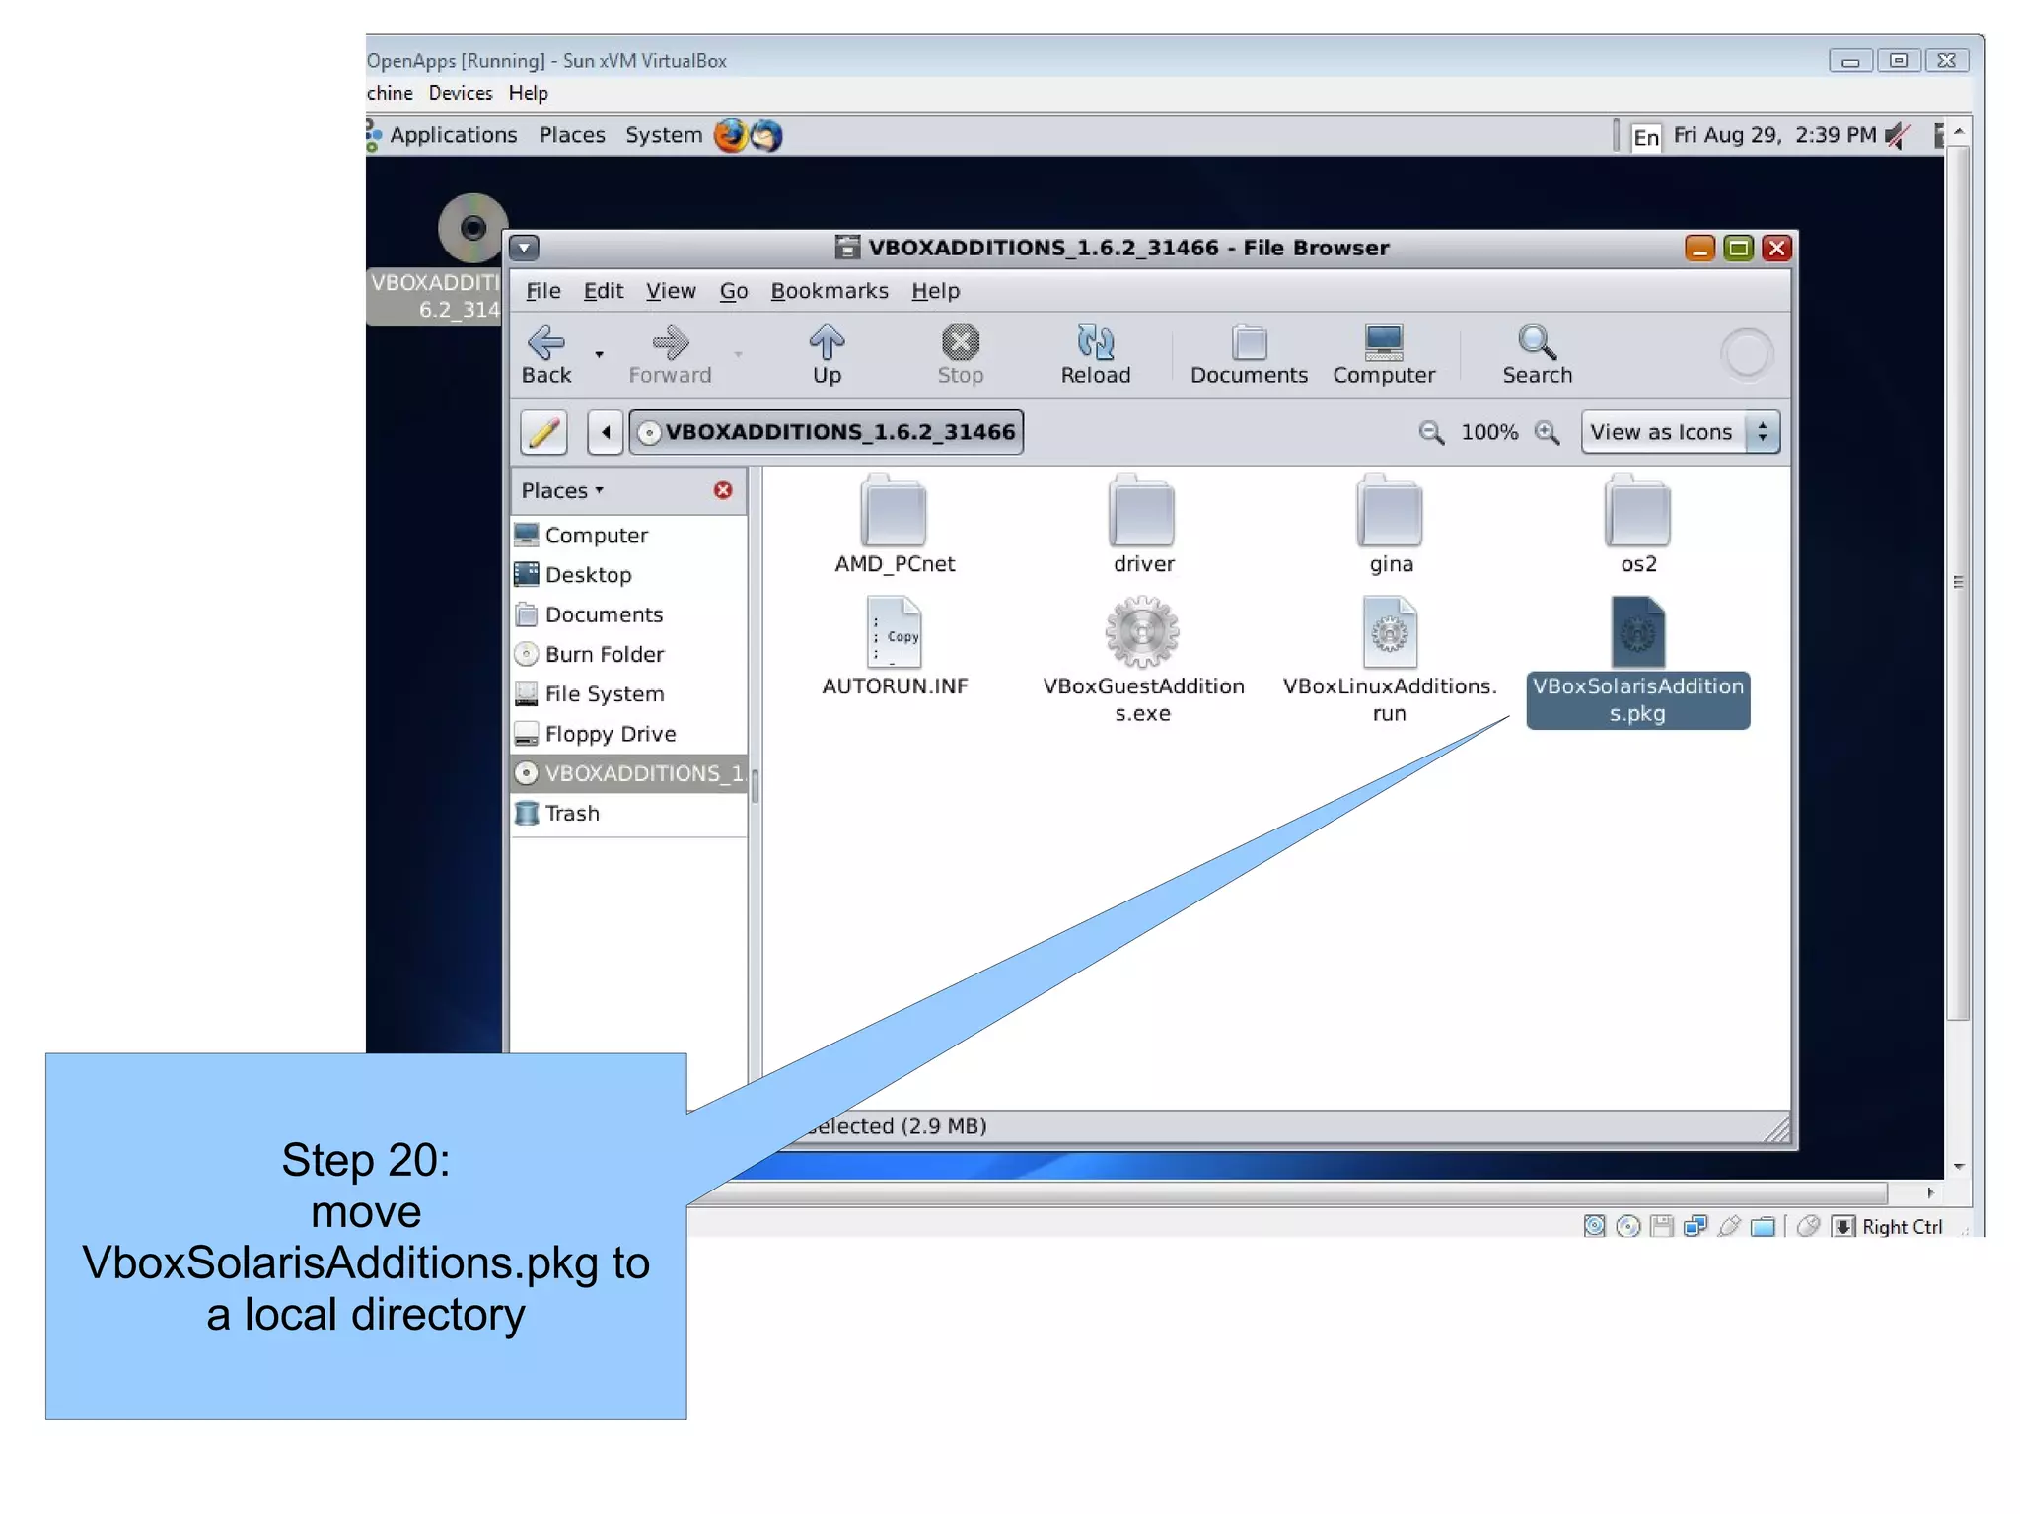Reload the current folder

[x=1095, y=355]
